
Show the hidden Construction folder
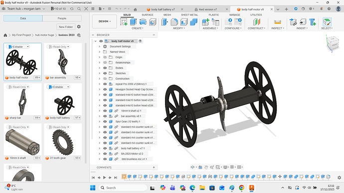point(105,79)
